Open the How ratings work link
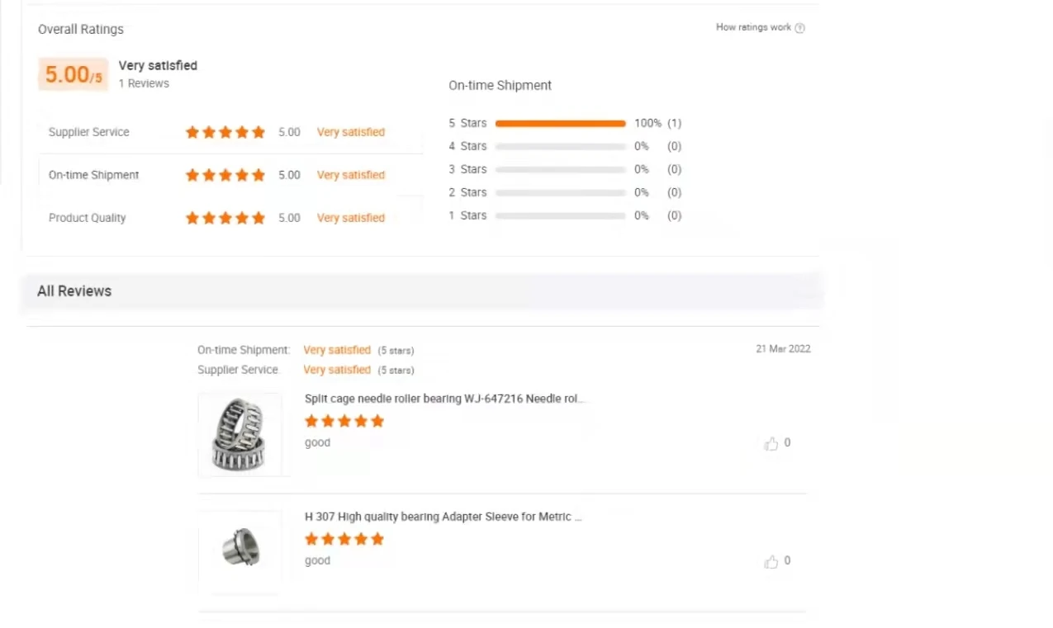Image resolution: width=1053 pixels, height=628 pixels. 753,27
